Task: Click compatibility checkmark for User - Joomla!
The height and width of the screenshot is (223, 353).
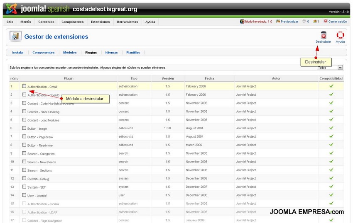Action: [x=331, y=195]
